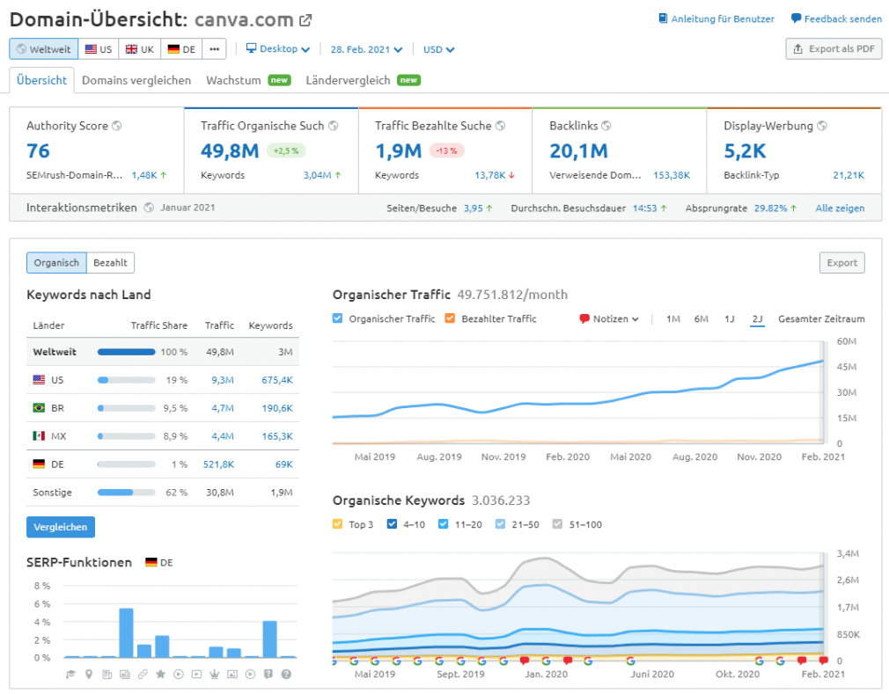Click info icon beside Traffic Organische Such

334,126
